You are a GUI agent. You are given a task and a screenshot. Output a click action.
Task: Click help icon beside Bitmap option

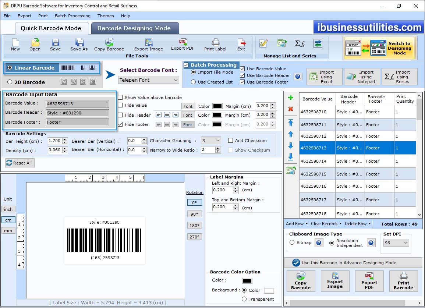[x=319, y=242]
